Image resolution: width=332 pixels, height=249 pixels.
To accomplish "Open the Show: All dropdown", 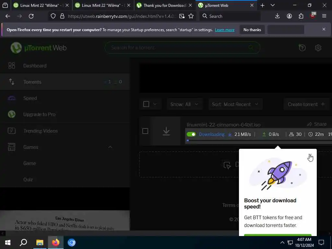I will (184, 104).
